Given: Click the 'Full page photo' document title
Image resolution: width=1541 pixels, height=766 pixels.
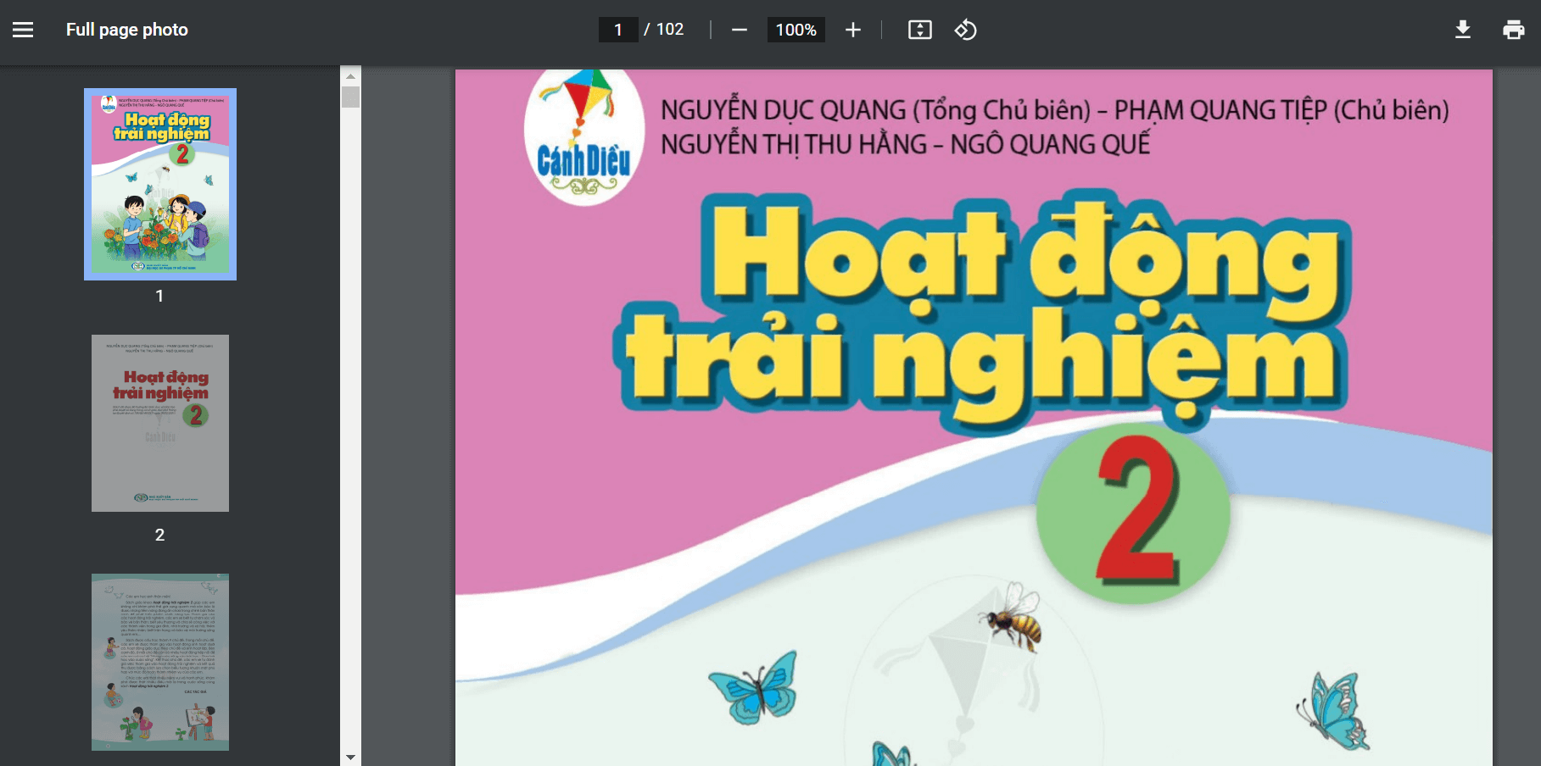Looking at the screenshot, I should tap(127, 30).
